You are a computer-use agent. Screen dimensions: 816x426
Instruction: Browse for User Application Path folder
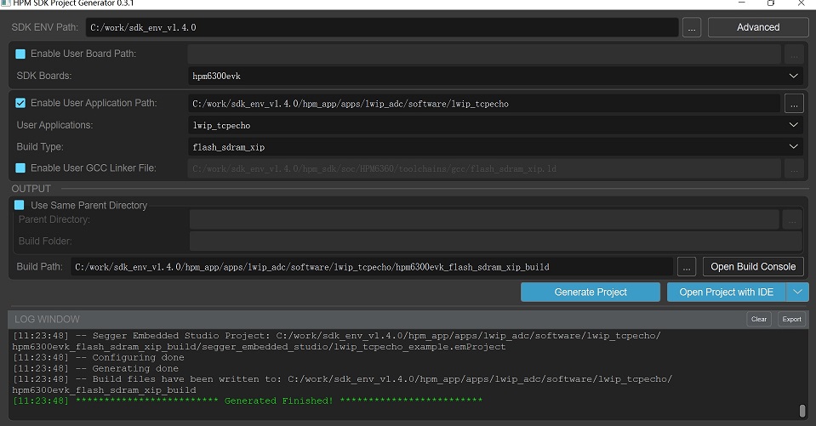(794, 104)
